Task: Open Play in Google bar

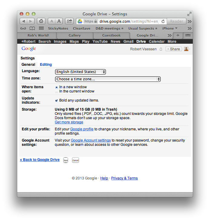Action: 86,42
